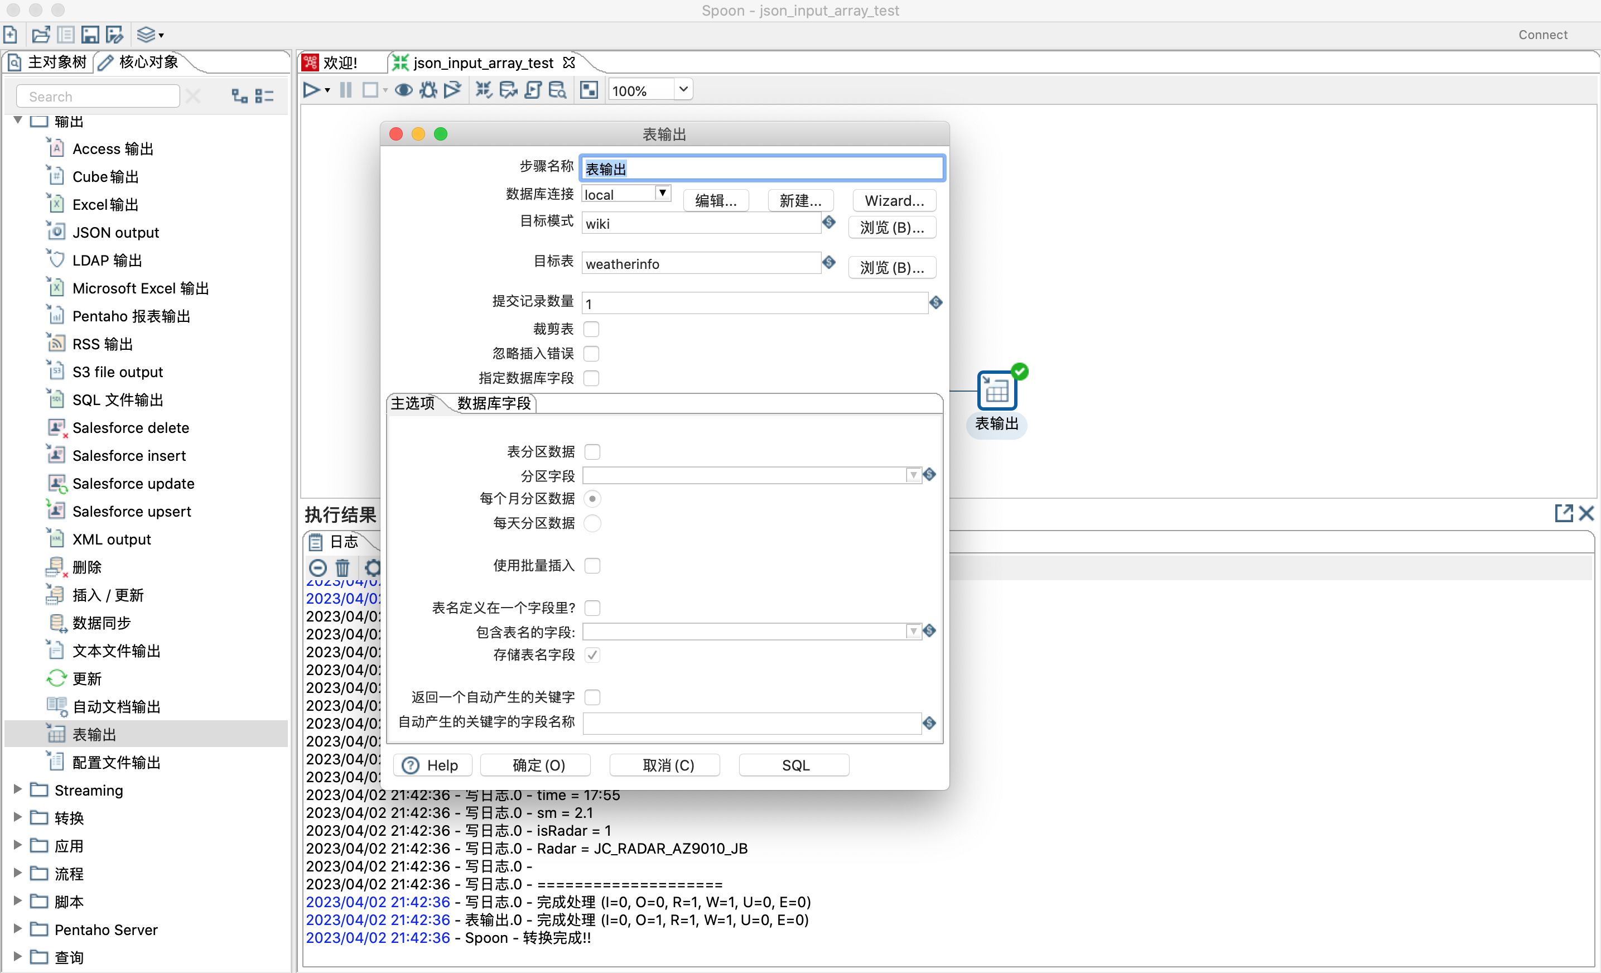Click the Debug transformation gear icon
This screenshot has height=973, width=1601.
428,90
